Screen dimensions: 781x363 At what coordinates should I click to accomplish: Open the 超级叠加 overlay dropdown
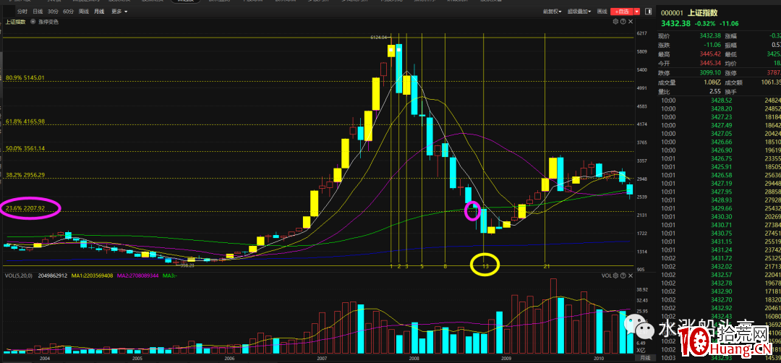(579, 12)
